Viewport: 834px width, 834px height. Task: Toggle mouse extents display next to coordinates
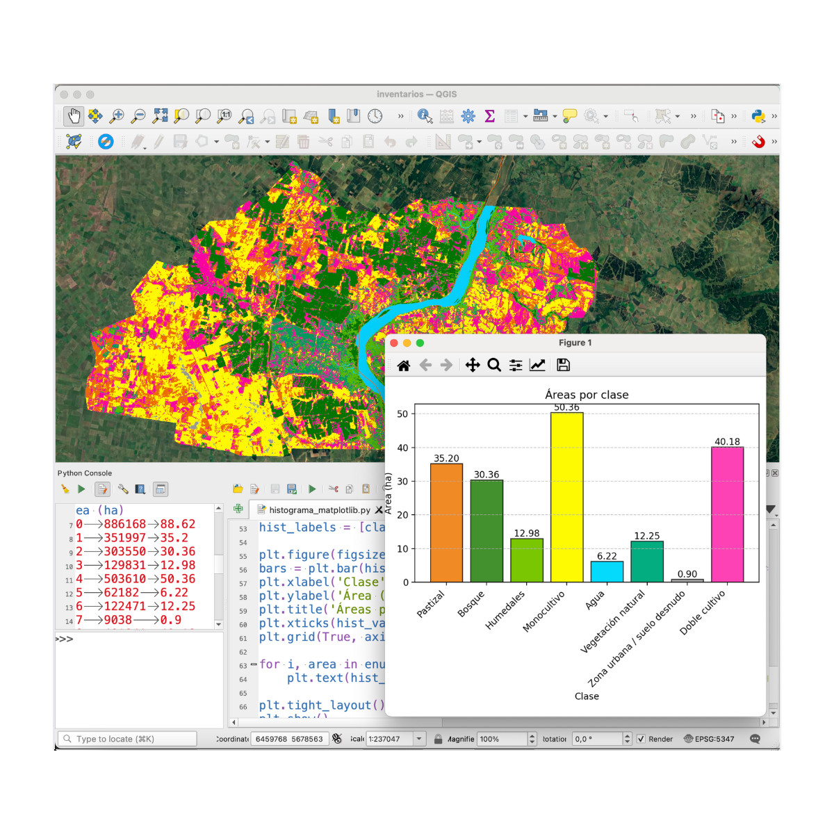click(337, 739)
